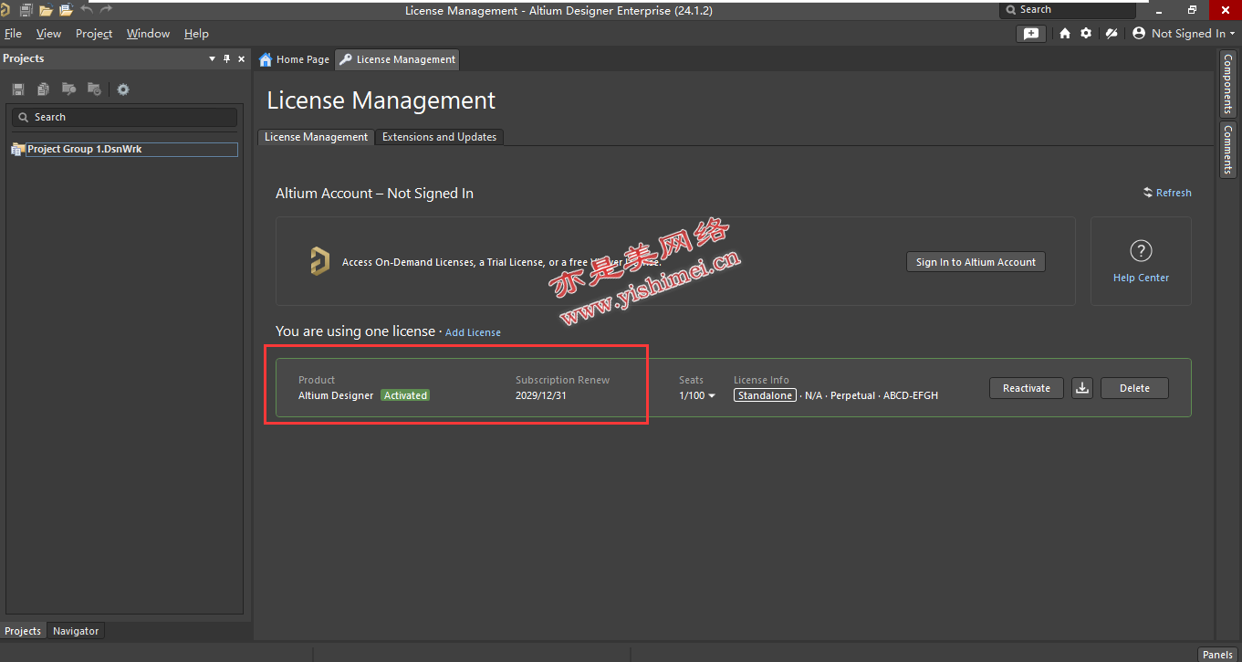Click the Open Project folder icon
Image resolution: width=1242 pixels, height=662 pixels.
[66, 9]
